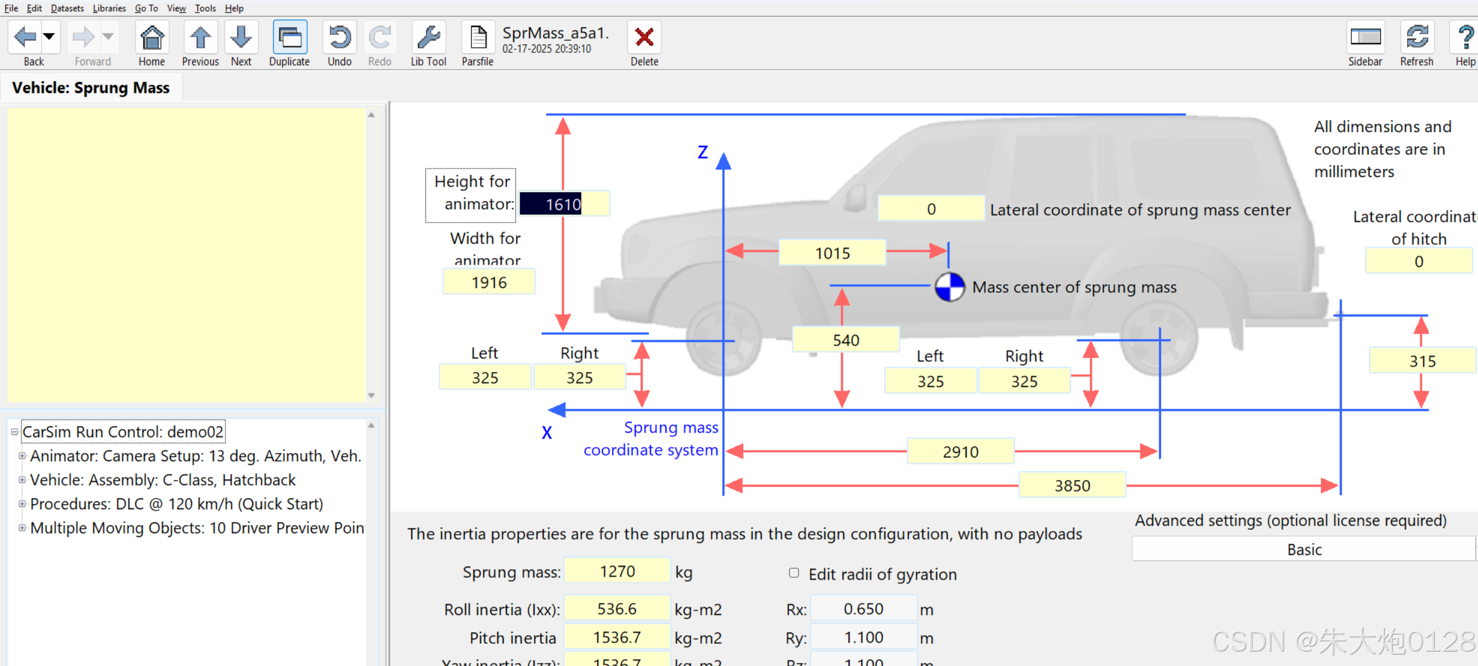Expand Procedures: DLC @ 120 km/h node
This screenshot has width=1478, height=666.
click(22, 504)
